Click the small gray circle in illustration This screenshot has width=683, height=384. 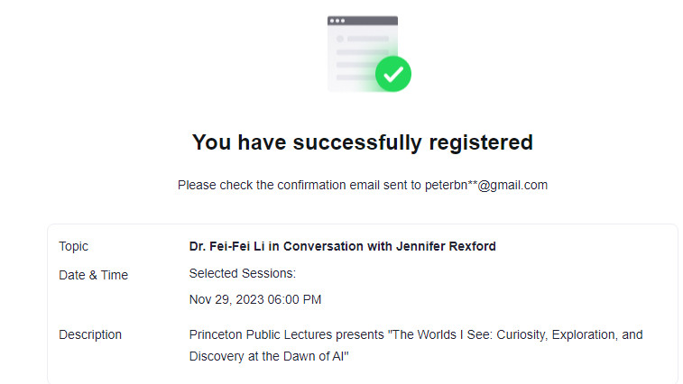click(x=340, y=39)
